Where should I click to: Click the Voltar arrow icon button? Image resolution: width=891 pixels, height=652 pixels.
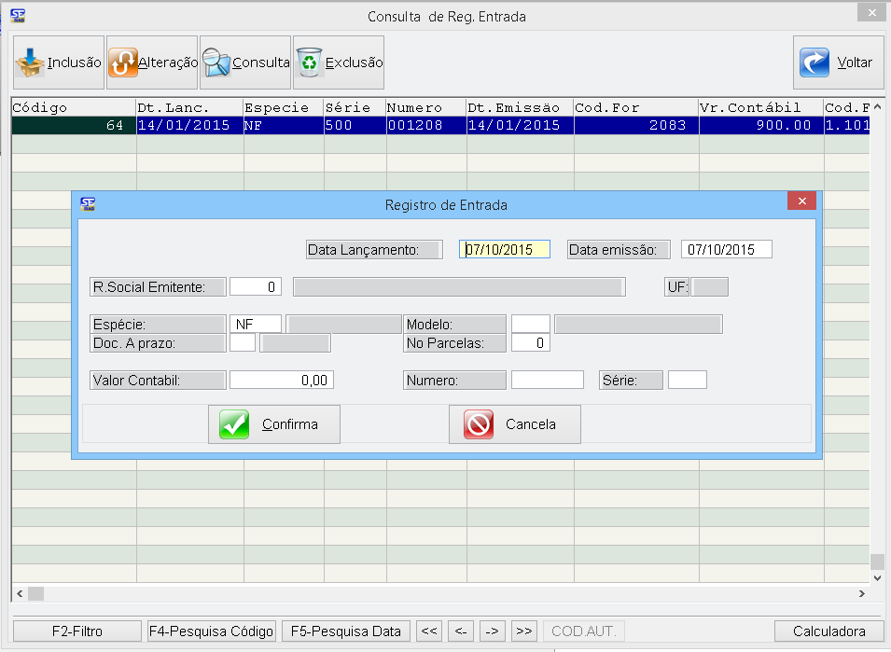click(x=838, y=62)
